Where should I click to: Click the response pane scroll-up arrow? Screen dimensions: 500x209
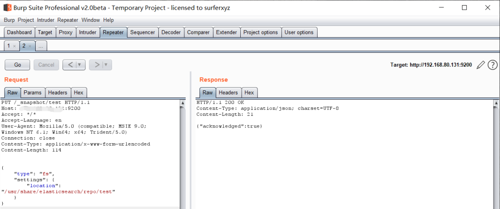(496, 103)
